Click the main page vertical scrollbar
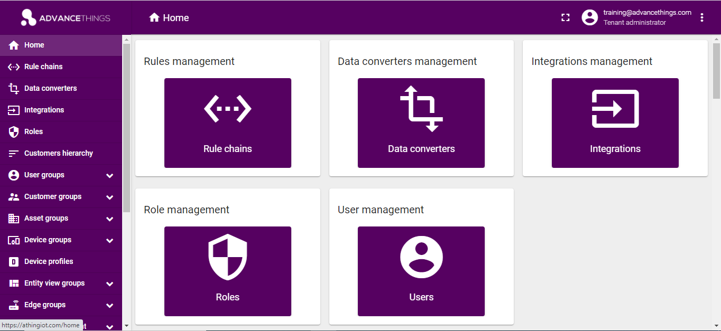Screen dimensions: 721x331 [716, 71]
